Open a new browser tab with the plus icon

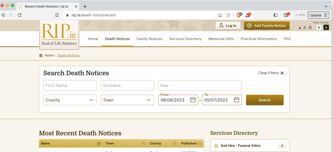(x=85, y=6)
